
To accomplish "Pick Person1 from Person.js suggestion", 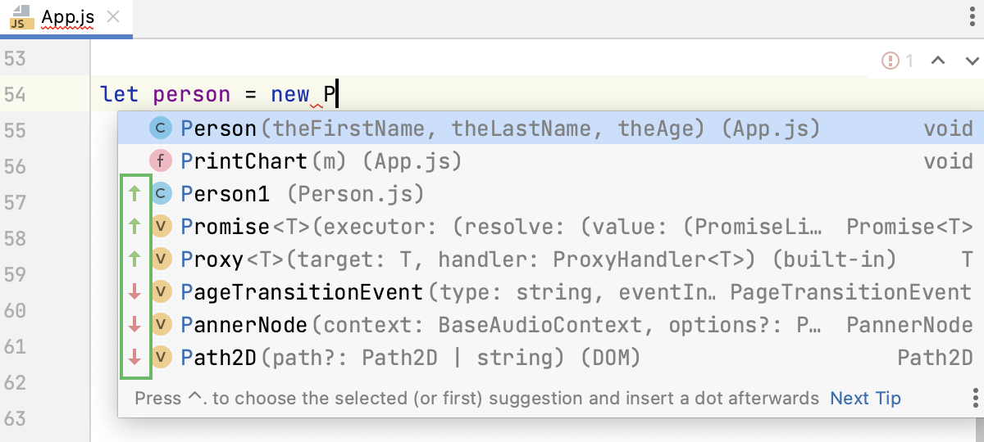I will (x=302, y=194).
